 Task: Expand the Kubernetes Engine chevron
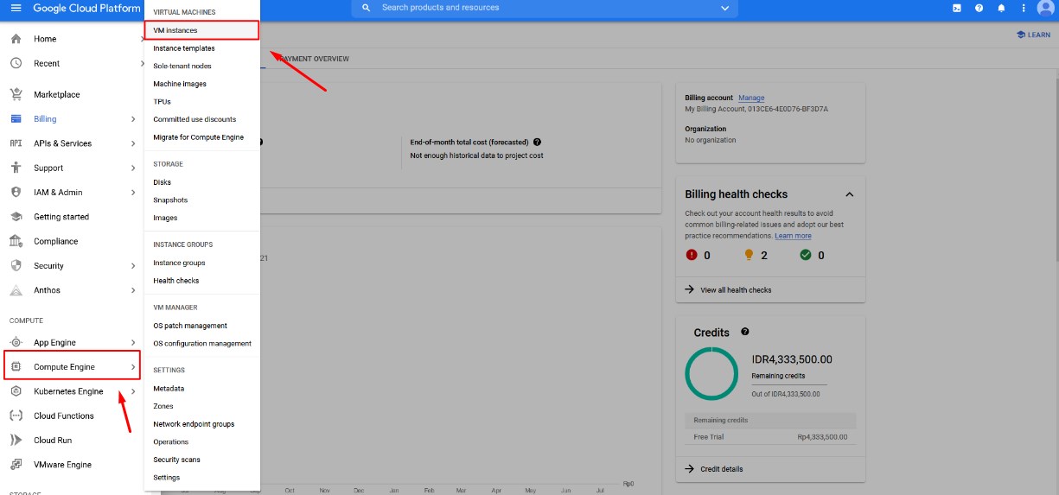pyautogui.click(x=133, y=391)
